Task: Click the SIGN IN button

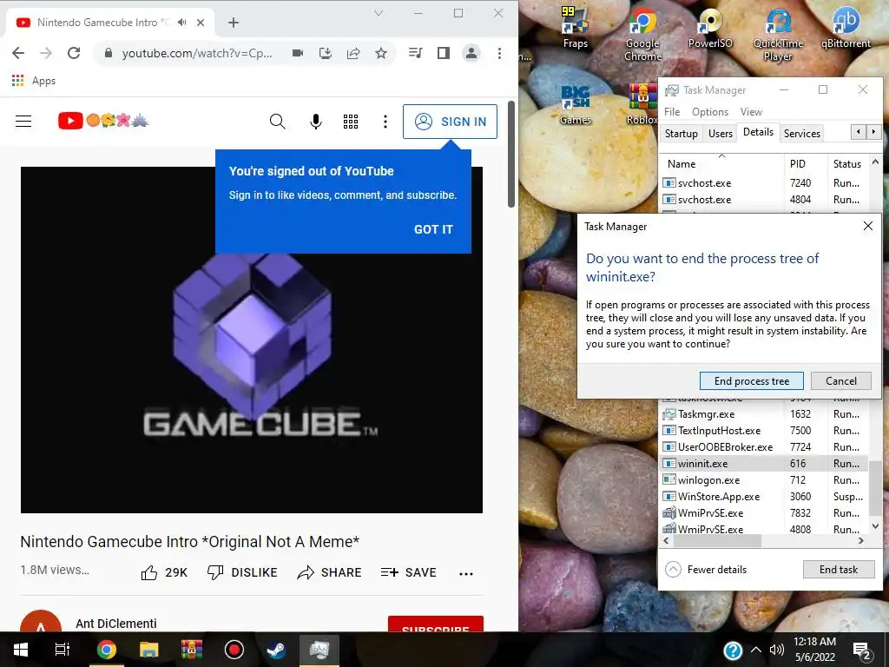Action: tap(451, 122)
